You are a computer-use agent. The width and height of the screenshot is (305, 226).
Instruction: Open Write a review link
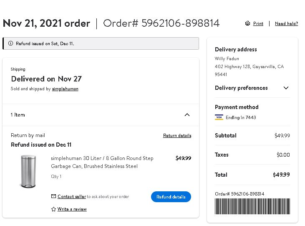72,209
